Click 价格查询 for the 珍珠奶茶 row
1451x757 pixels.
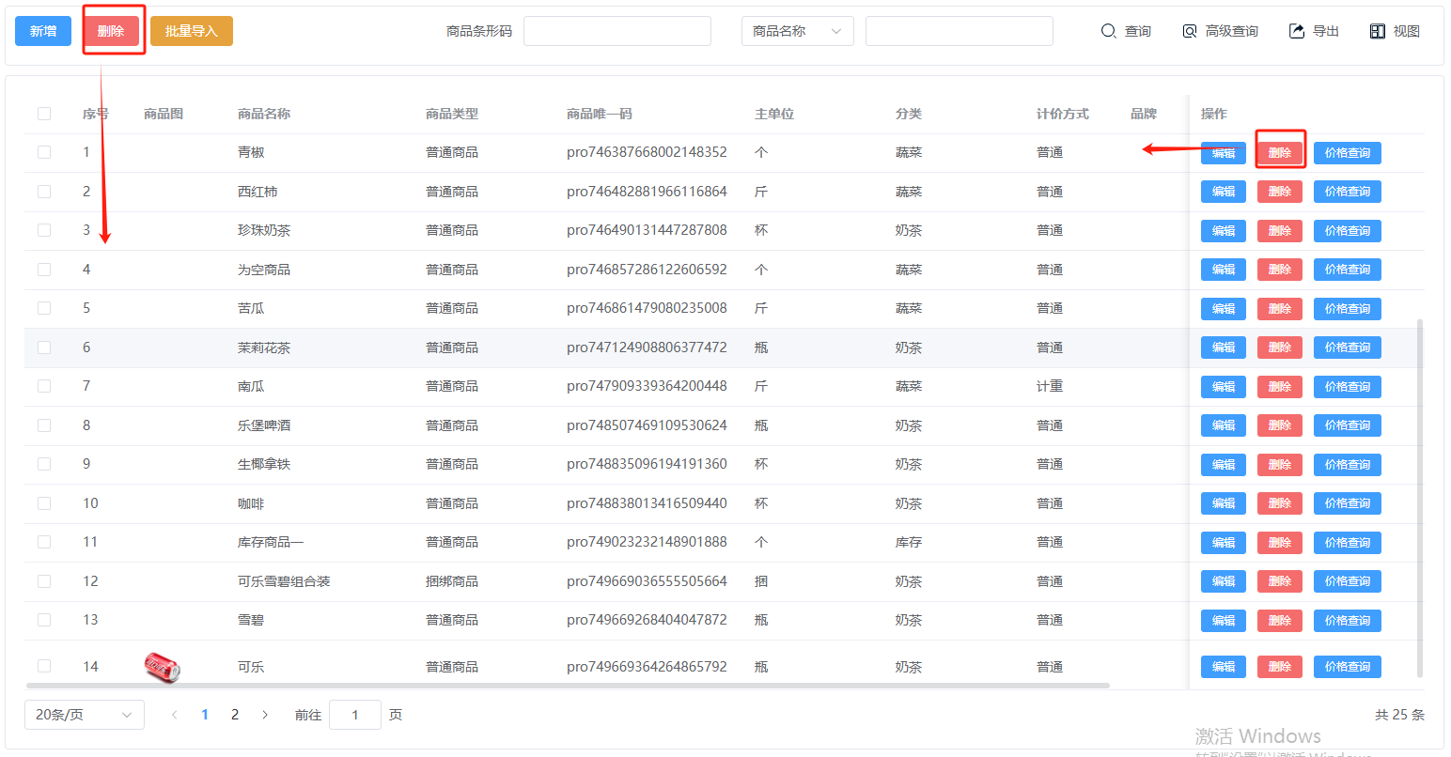click(1347, 231)
